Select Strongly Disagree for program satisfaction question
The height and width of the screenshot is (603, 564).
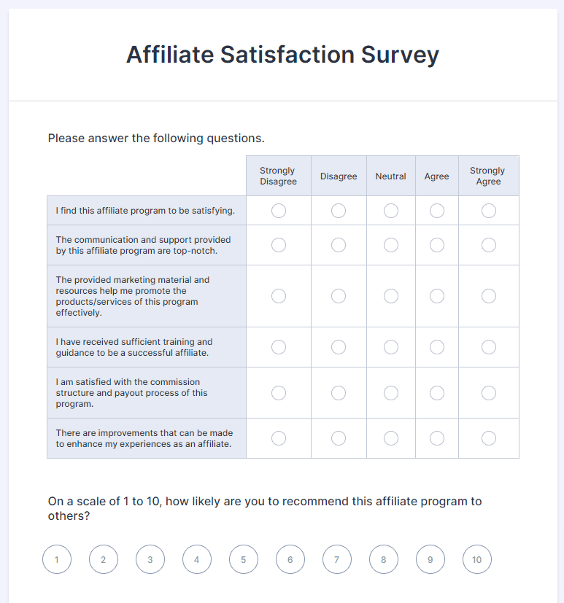[278, 211]
